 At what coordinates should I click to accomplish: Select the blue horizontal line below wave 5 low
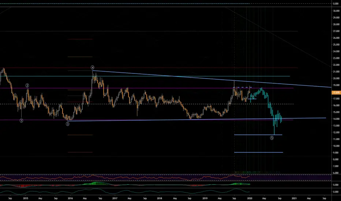coord(258,135)
